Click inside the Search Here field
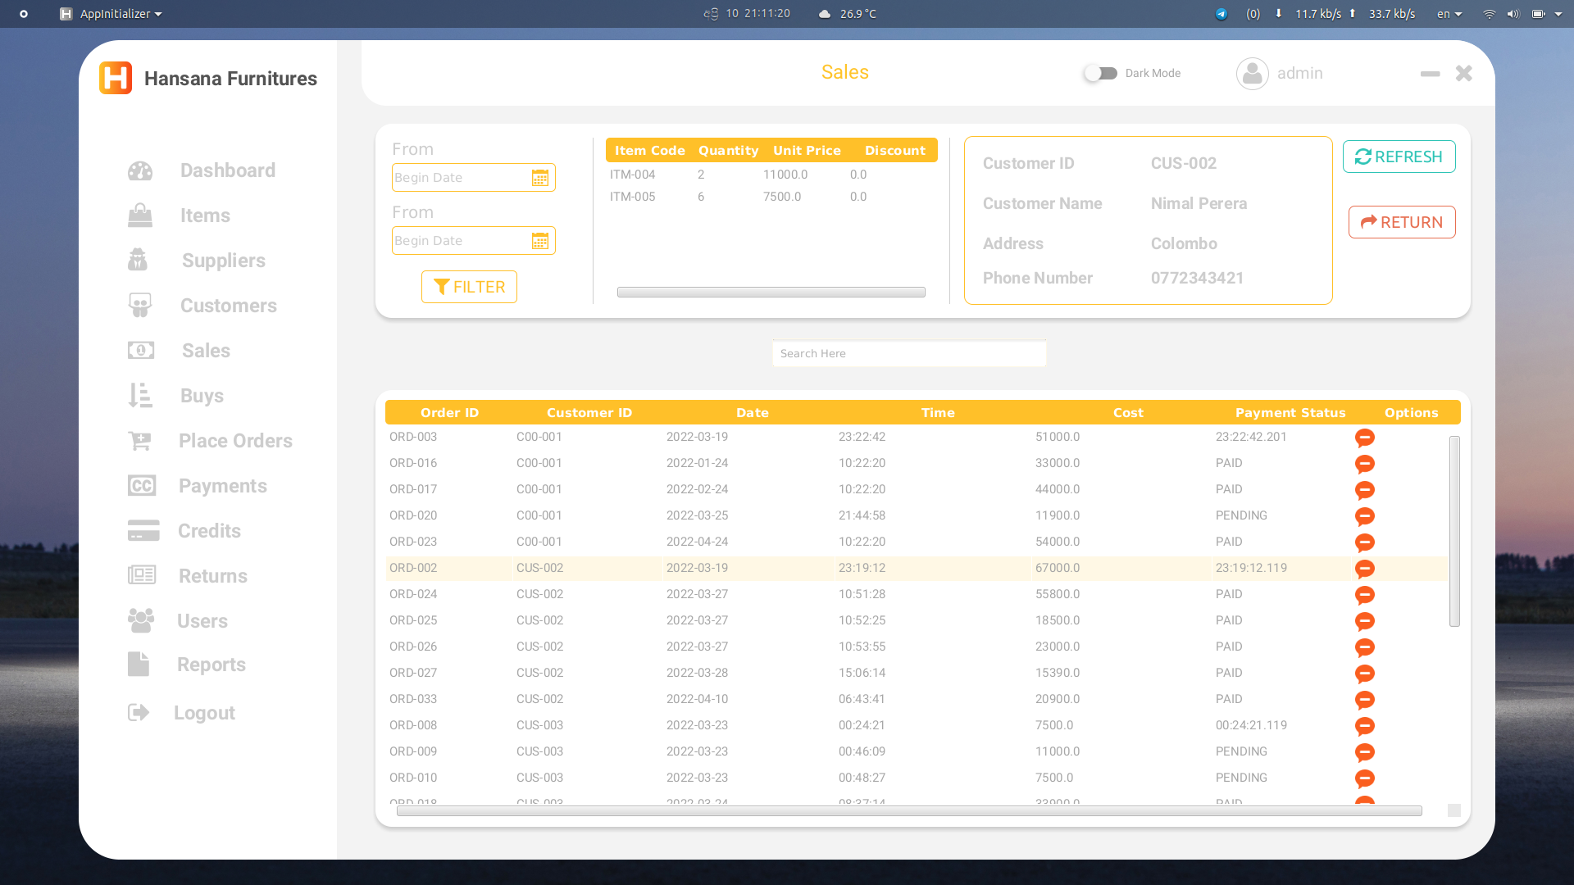Image resolution: width=1574 pixels, height=885 pixels. click(908, 353)
